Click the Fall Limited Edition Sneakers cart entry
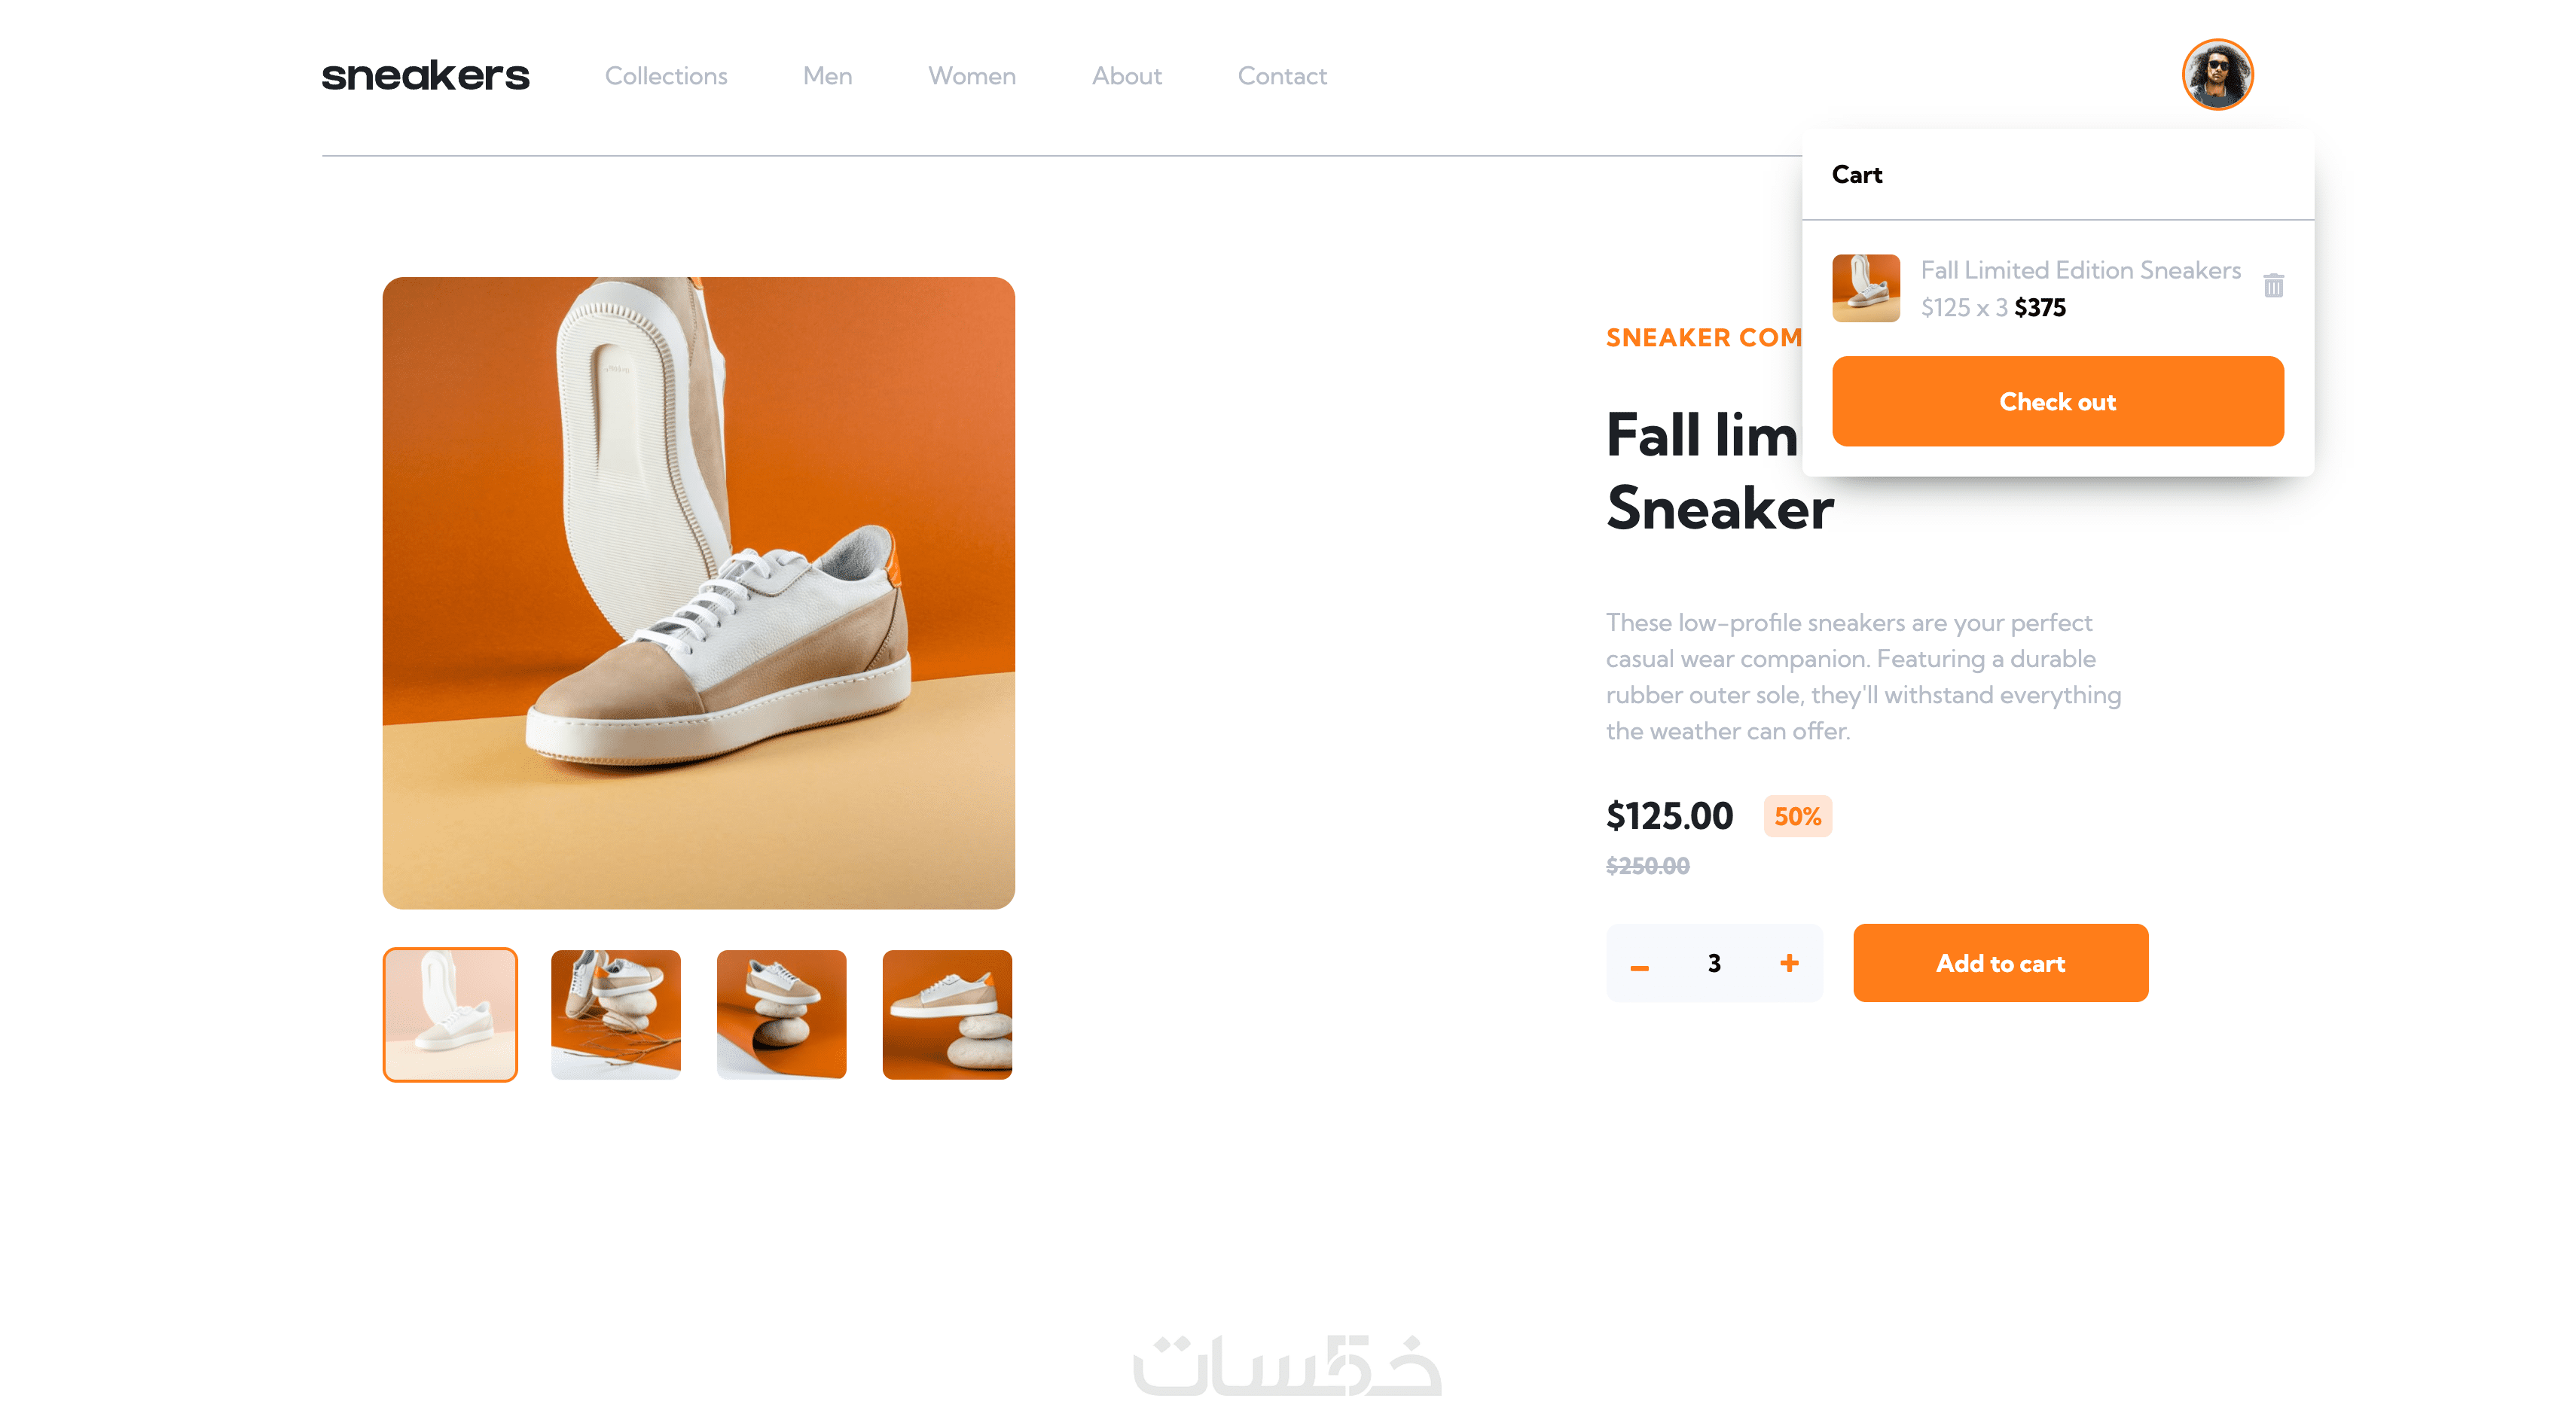This screenshot has height=1426, width=2576. tap(2080, 270)
